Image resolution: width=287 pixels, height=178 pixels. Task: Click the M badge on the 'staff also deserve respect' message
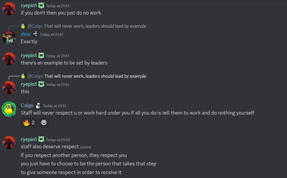click(x=41, y=139)
